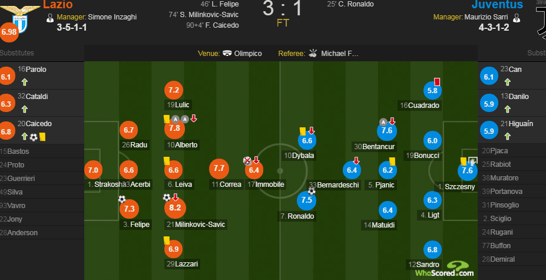The height and width of the screenshot is (280, 546).
Task: Click the Juventus team name heading
Action: coord(497,5)
